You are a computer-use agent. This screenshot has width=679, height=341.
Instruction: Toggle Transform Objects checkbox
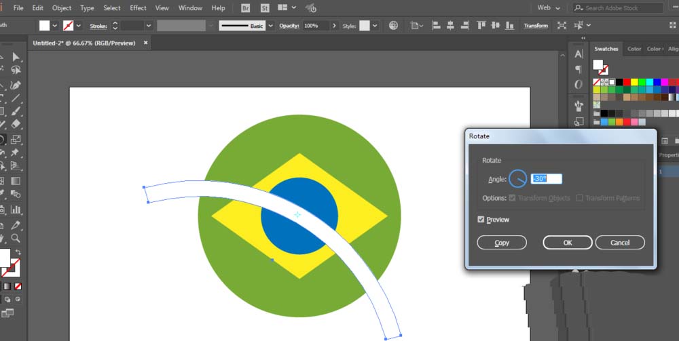tap(512, 198)
